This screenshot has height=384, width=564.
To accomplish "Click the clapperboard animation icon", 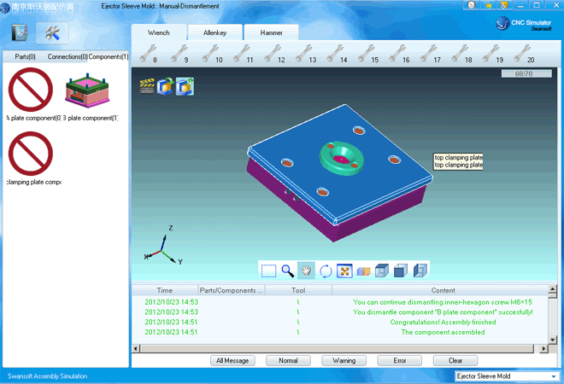I will 147,85.
